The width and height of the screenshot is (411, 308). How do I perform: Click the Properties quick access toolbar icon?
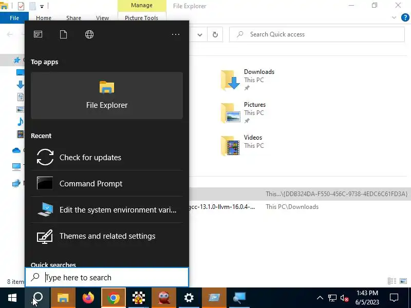pos(21,6)
